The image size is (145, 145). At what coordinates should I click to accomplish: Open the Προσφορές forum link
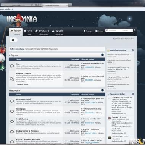pos(21,109)
